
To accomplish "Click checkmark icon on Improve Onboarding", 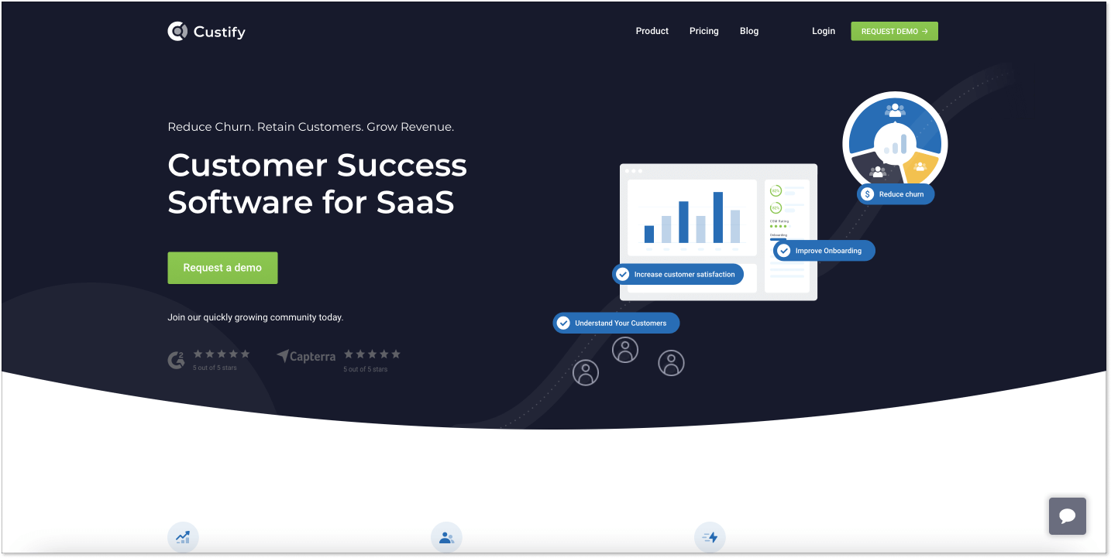I will click(783, 251).
